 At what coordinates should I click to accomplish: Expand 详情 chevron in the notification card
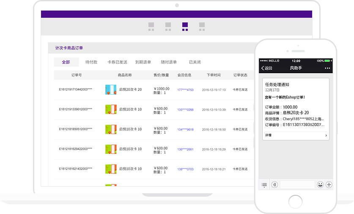point(326,135)
